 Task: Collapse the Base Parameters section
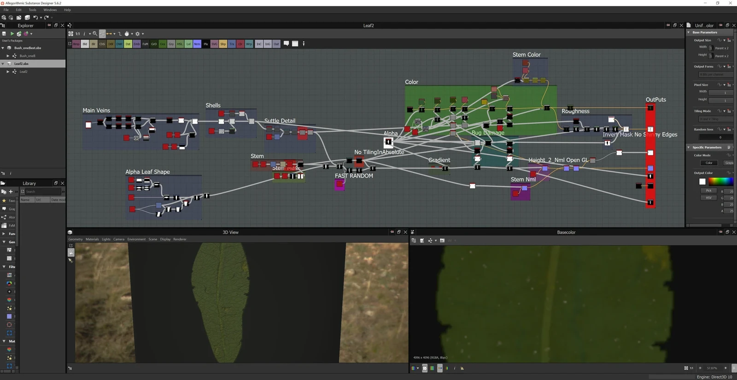point(689,32)
